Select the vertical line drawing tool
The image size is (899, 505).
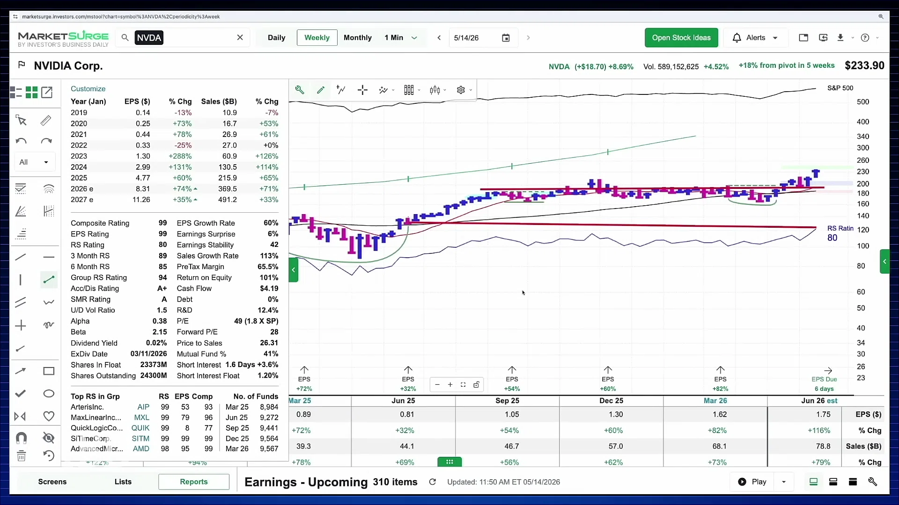point(21,280)
